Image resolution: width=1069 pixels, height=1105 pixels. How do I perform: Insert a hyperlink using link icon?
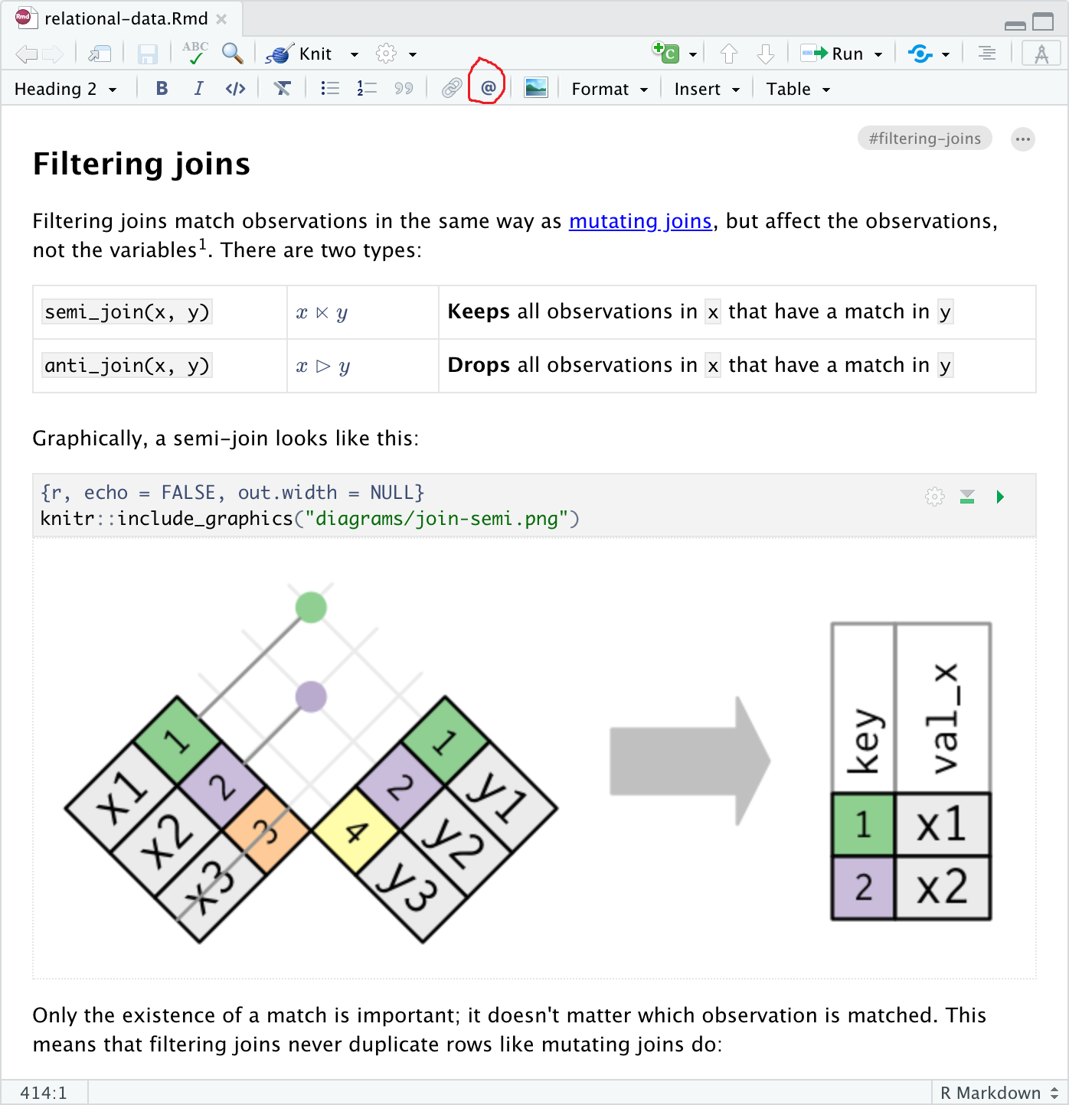pos(452,89)
